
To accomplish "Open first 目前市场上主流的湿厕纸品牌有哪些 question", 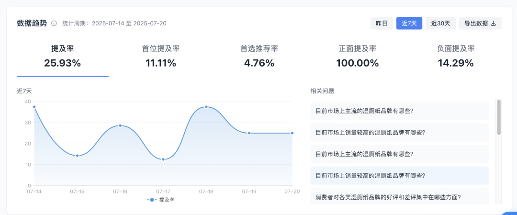I will pos(400,111).
